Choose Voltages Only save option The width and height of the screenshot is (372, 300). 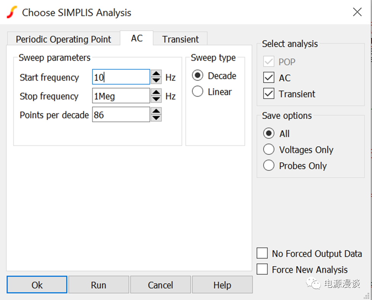coord(269,150)
